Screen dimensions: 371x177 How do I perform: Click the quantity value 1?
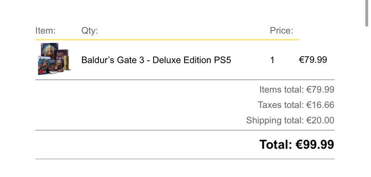click(x=272, y=60)
